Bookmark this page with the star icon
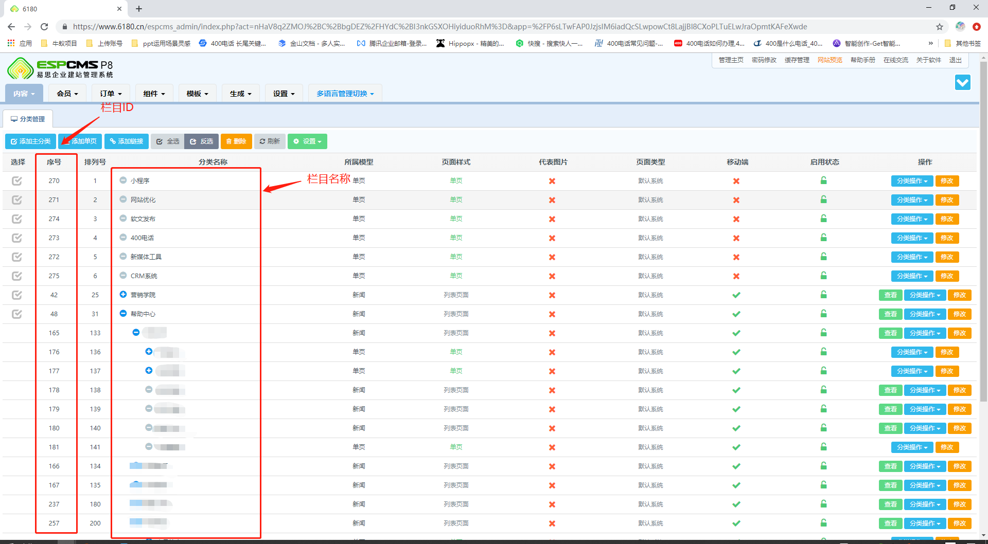The image size is (988, 544). pos(940,27)
